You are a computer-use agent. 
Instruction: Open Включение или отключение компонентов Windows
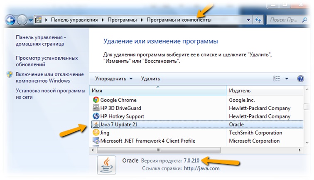tap(50, 77)
